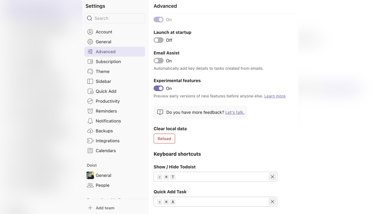Disable the Experimental features switch
Viewport: 381px width, 214px height.
point(158,89)
